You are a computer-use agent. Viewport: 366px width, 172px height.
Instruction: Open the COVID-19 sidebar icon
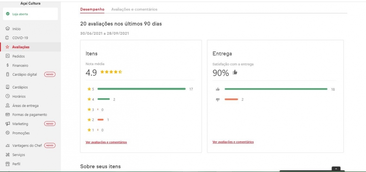[7, 38]
